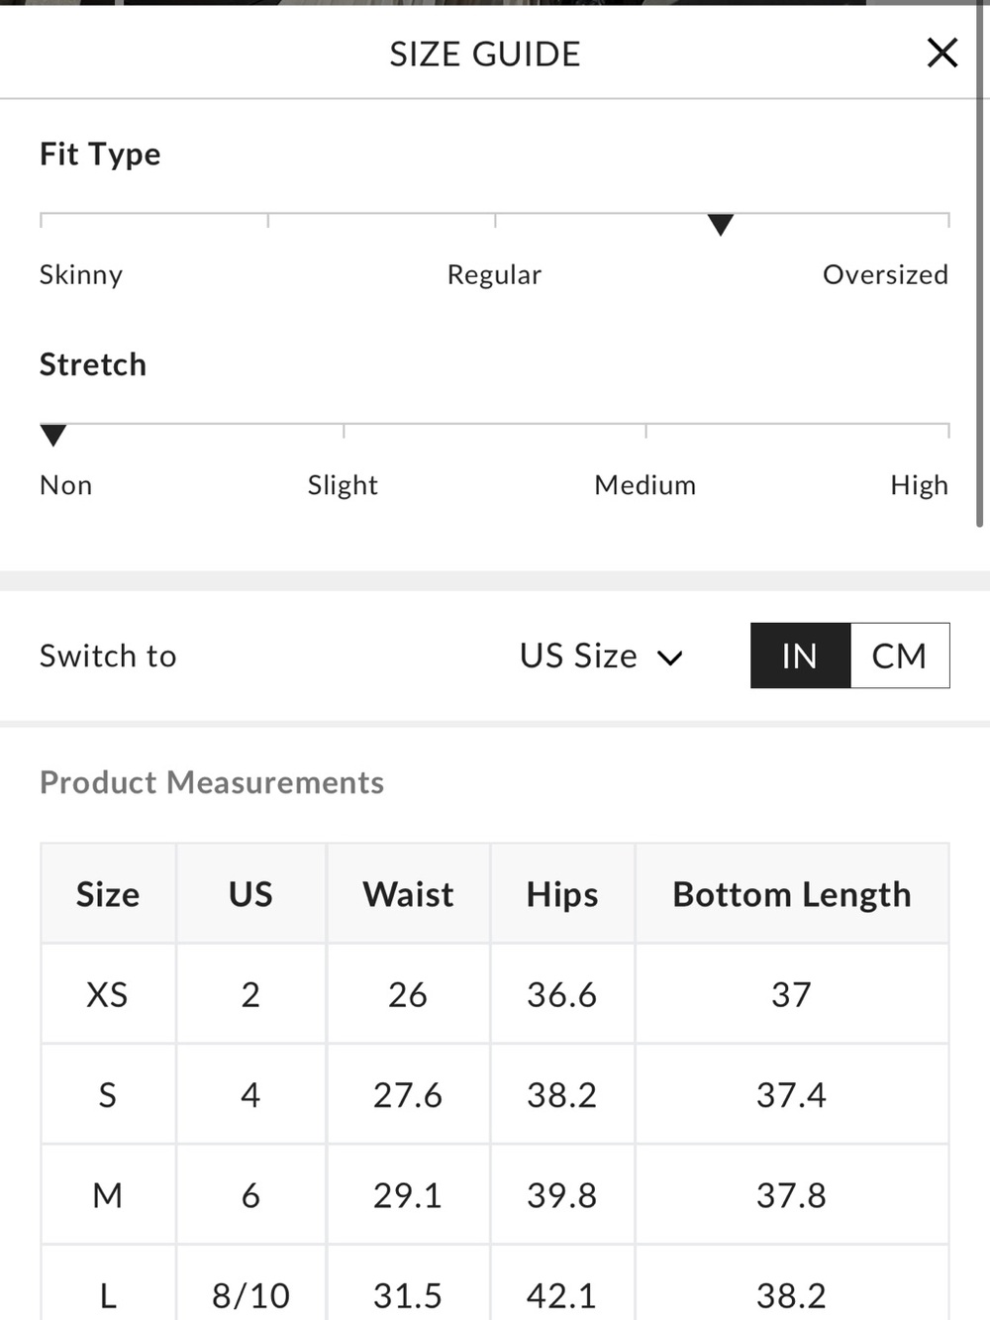
Task: Click the Waist column header
Action: (x=408, y=894)
